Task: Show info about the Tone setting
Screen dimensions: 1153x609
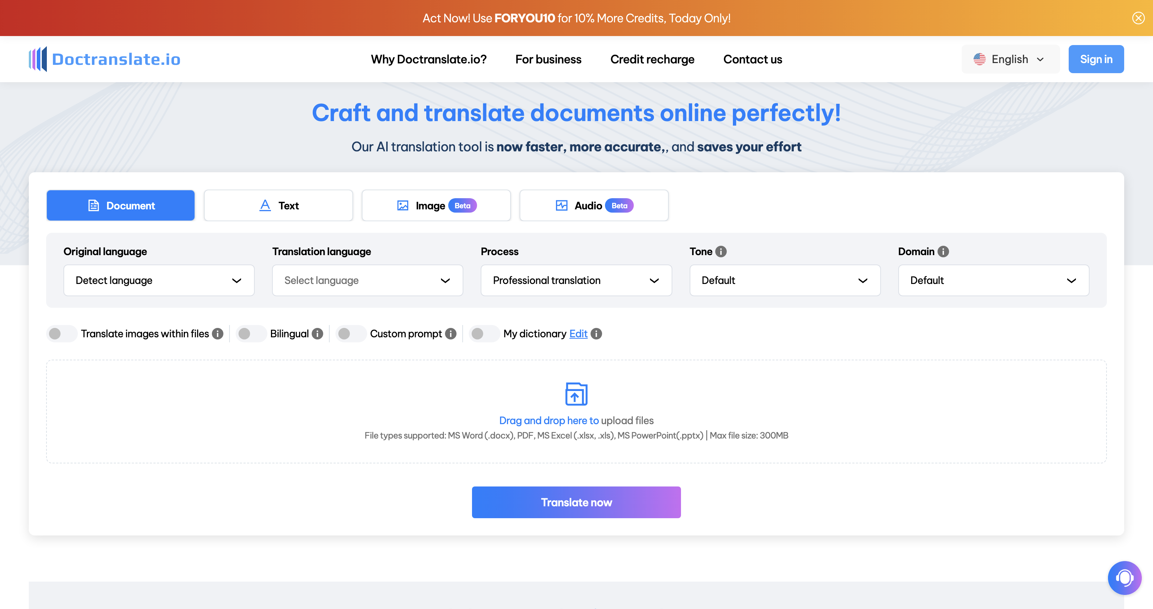Action: tap(721, 252)
